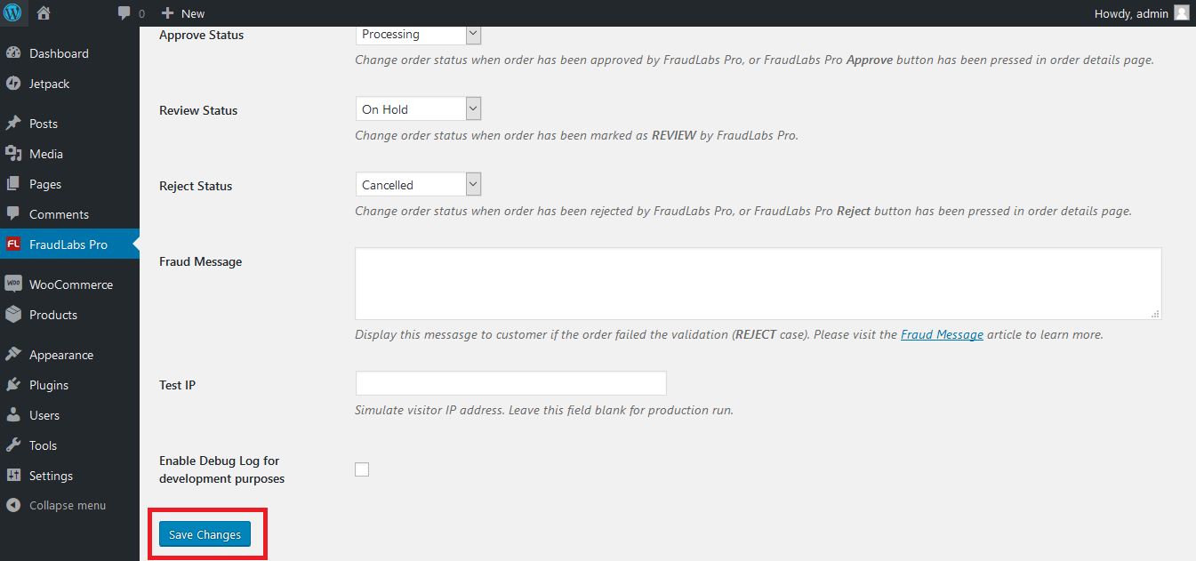Image resolution: width=1196 pixels, height=561 pixels.
Task: Open the Posts menu label
Action: [44, 124]
